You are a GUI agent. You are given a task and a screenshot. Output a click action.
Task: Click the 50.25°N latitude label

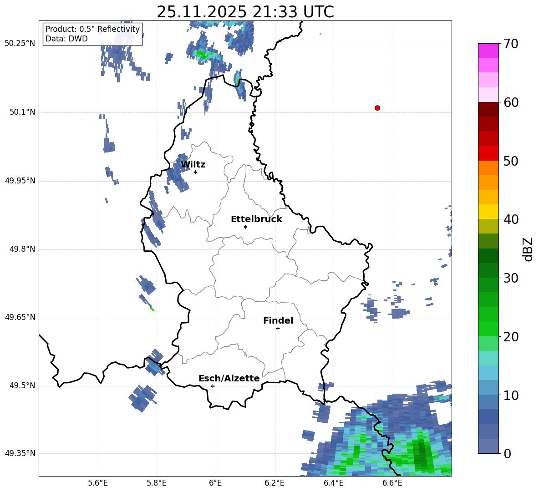(20, 44)
